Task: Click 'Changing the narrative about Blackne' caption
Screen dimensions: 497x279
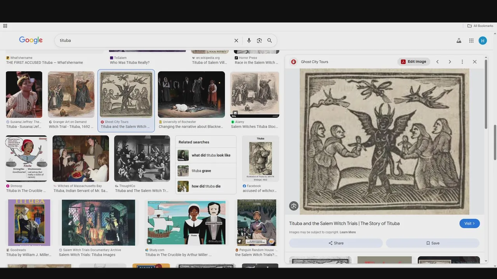Action: point(191,127)
